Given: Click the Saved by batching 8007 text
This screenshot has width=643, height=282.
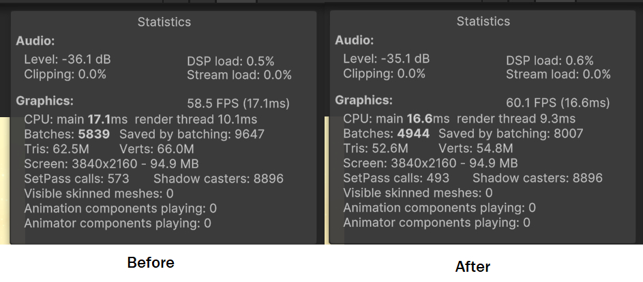Looking at the screenshot, I should (x=511, y=134).
